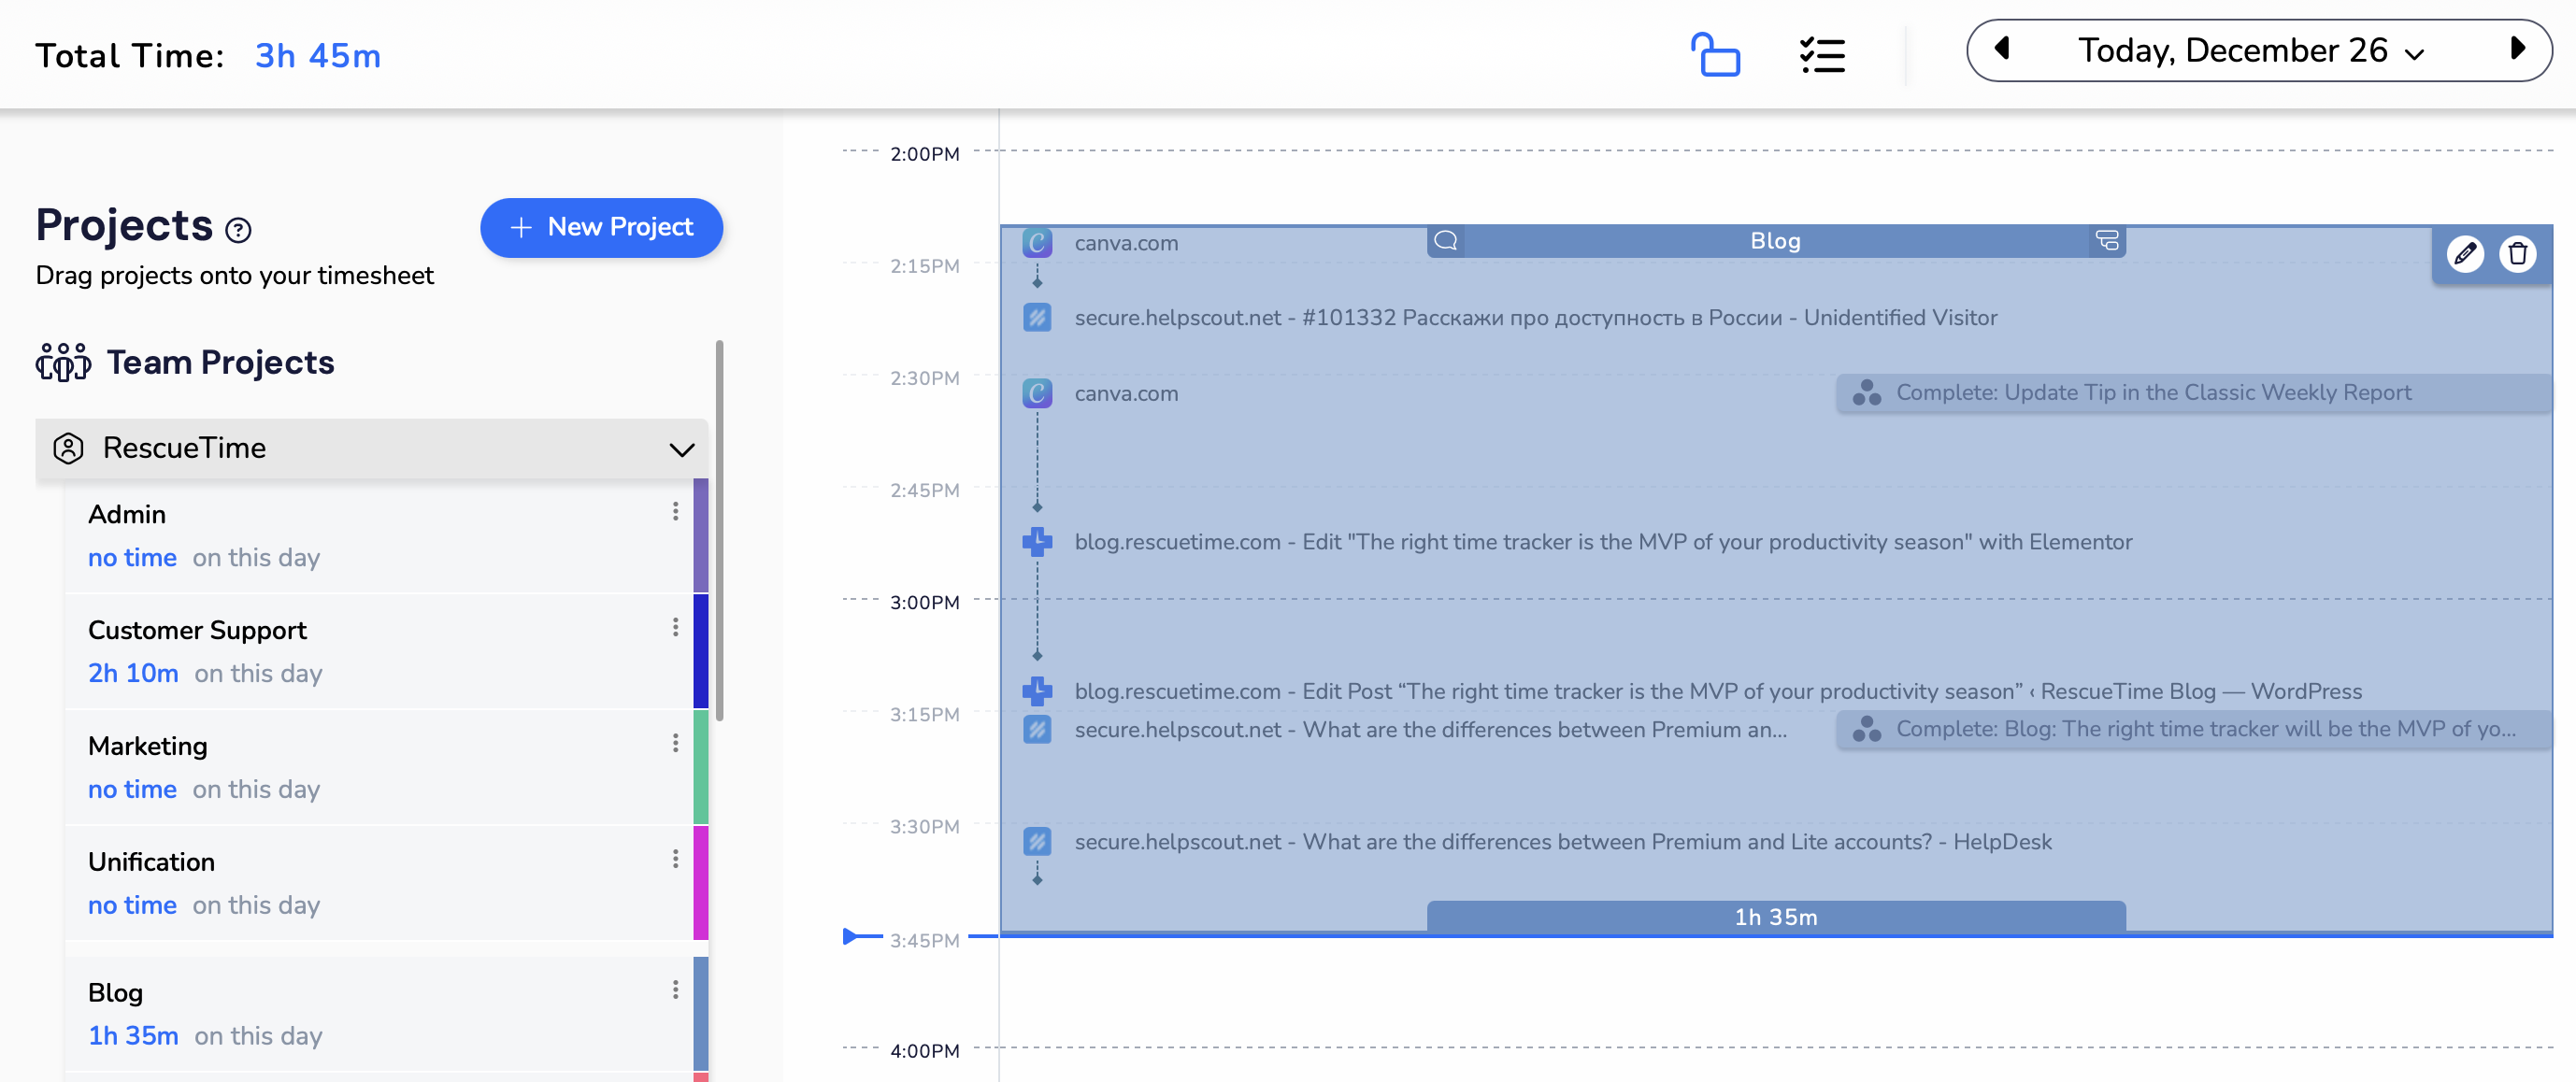Screen dimensions: 2576x1082
Task: Click the New Project button
Action: (x=601, y=227)
